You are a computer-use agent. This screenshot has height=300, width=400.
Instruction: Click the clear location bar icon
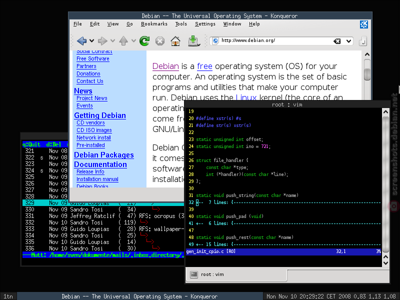[x=337, y=41]
